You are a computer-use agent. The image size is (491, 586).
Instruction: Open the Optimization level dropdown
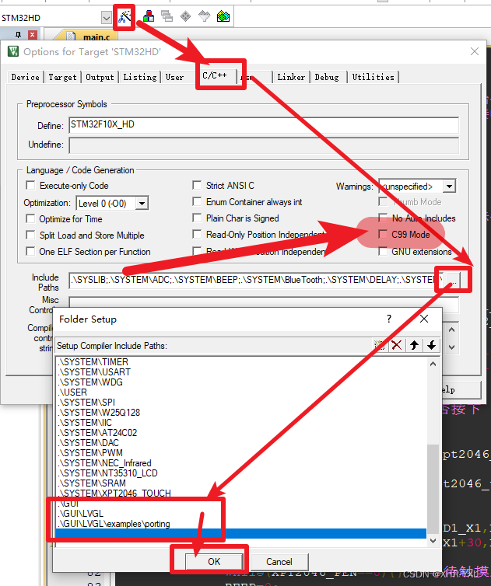point(142,204)
